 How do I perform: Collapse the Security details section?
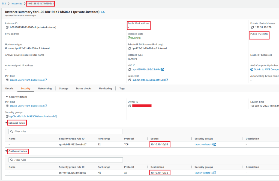[x=7, y=97]
